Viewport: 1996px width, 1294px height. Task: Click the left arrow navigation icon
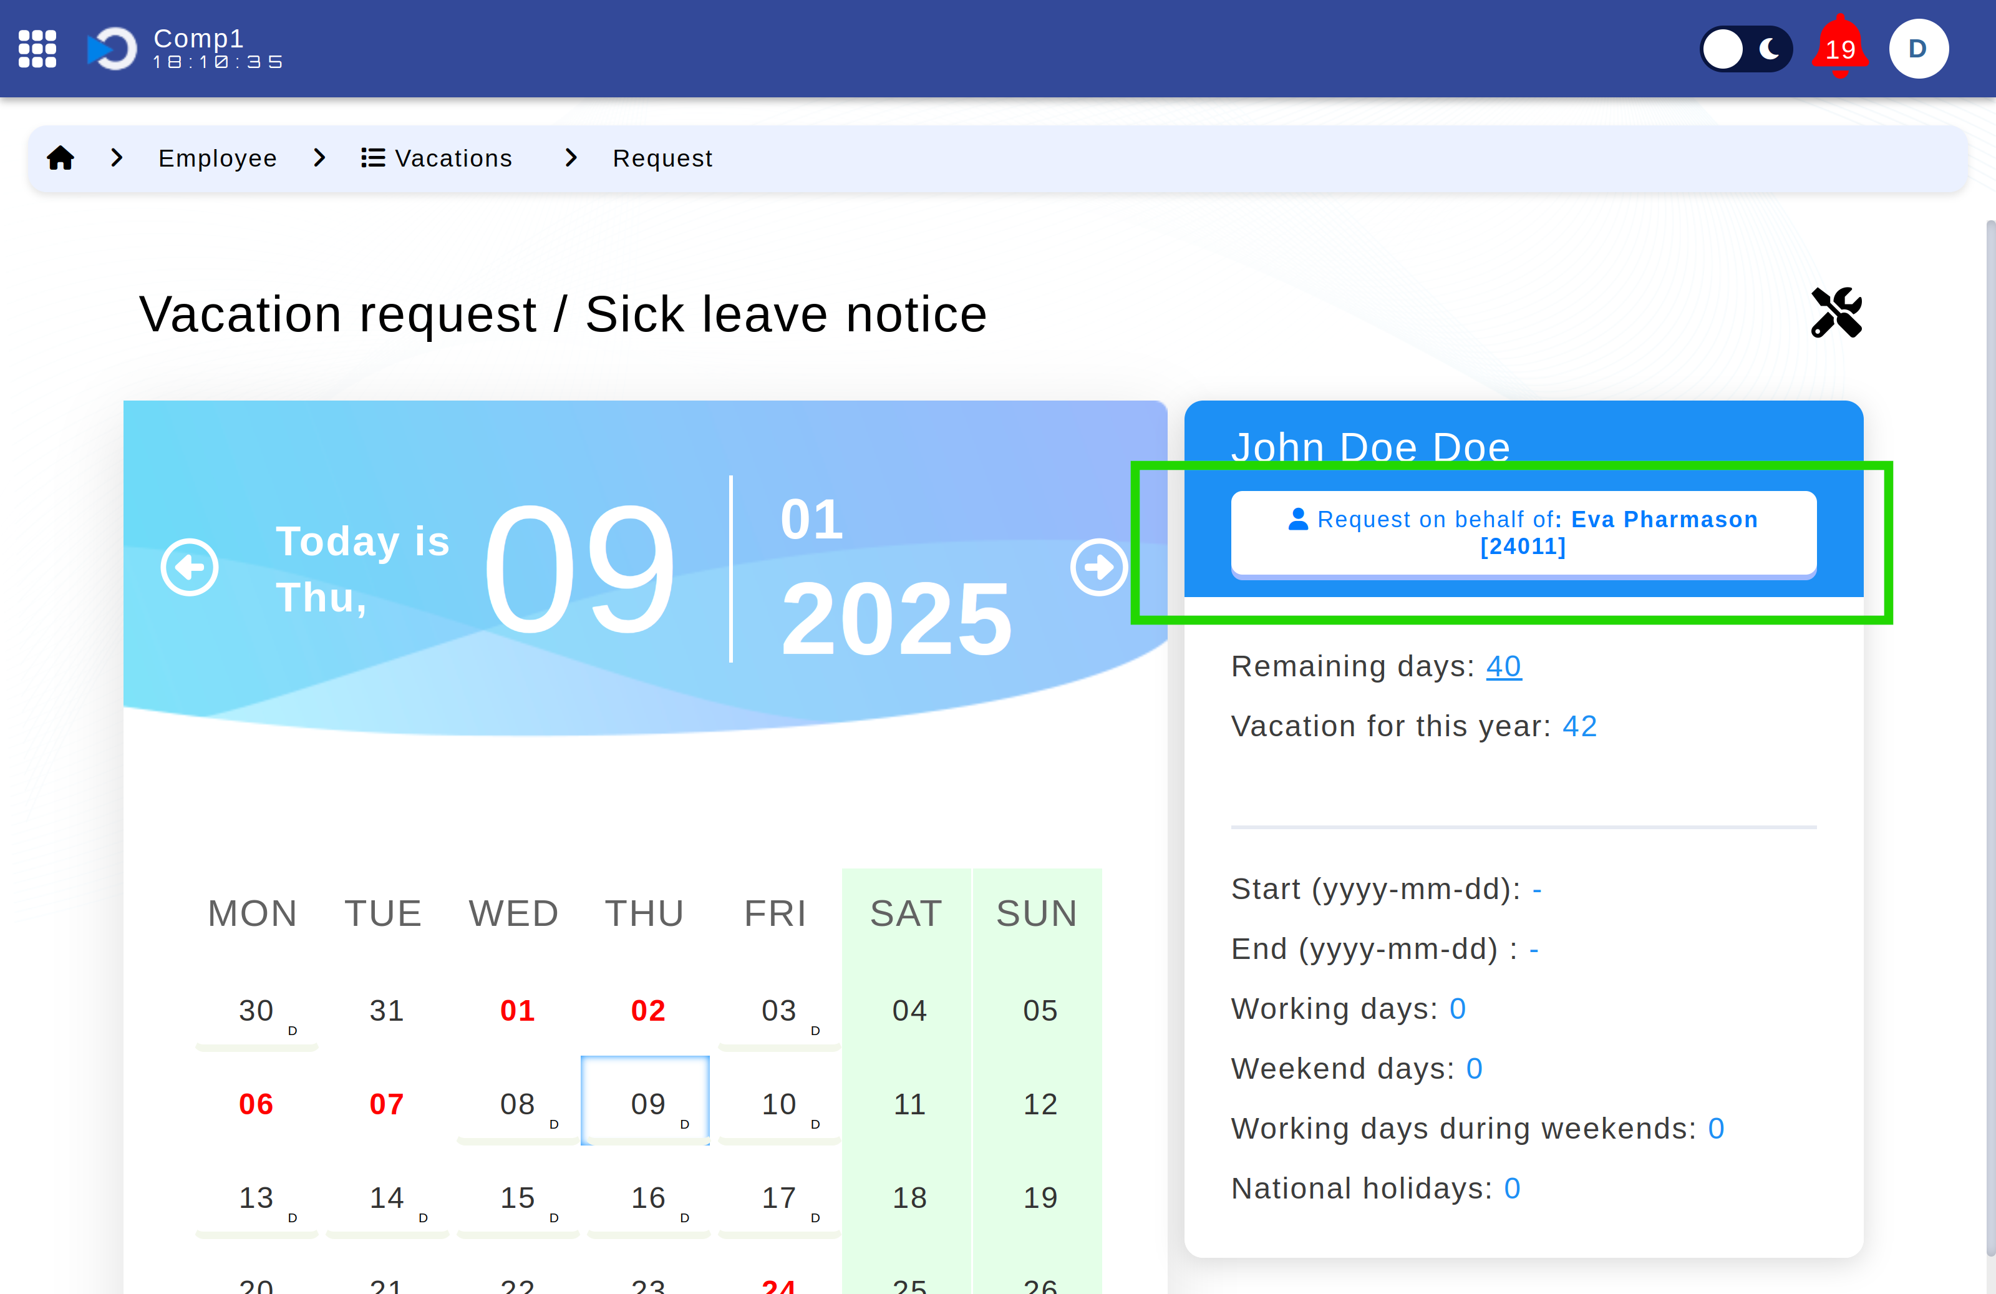pyautogui.click(x=189, y=567)
